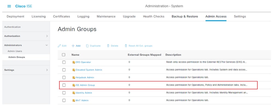
Task: Click the ERS Operator description text
Action: pyautogui.click(x=207, y=62)
